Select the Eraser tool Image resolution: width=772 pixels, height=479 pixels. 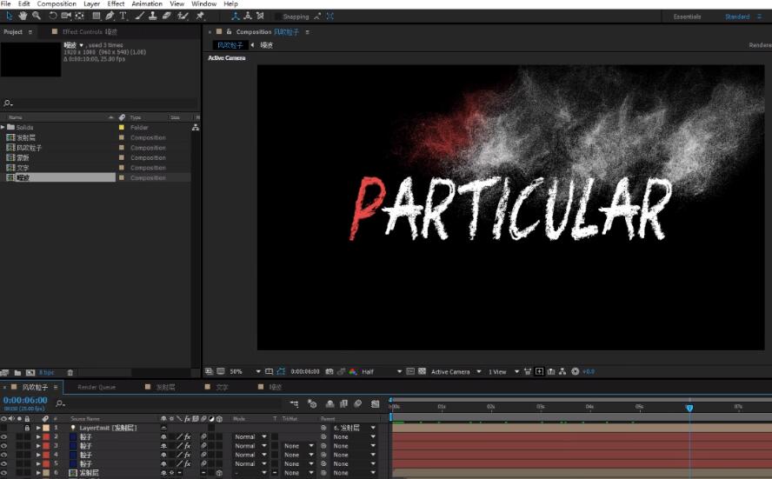pos(167,16)
